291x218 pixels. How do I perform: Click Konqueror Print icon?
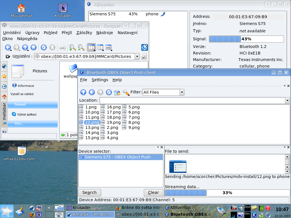click(62, 48)
